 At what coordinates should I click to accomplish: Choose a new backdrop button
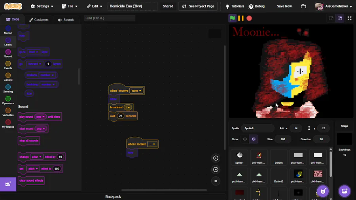pos(345,191)
